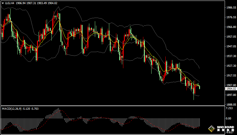Click the current price tag 1904.02
This screenshot has height=135, width=237.
231,89
